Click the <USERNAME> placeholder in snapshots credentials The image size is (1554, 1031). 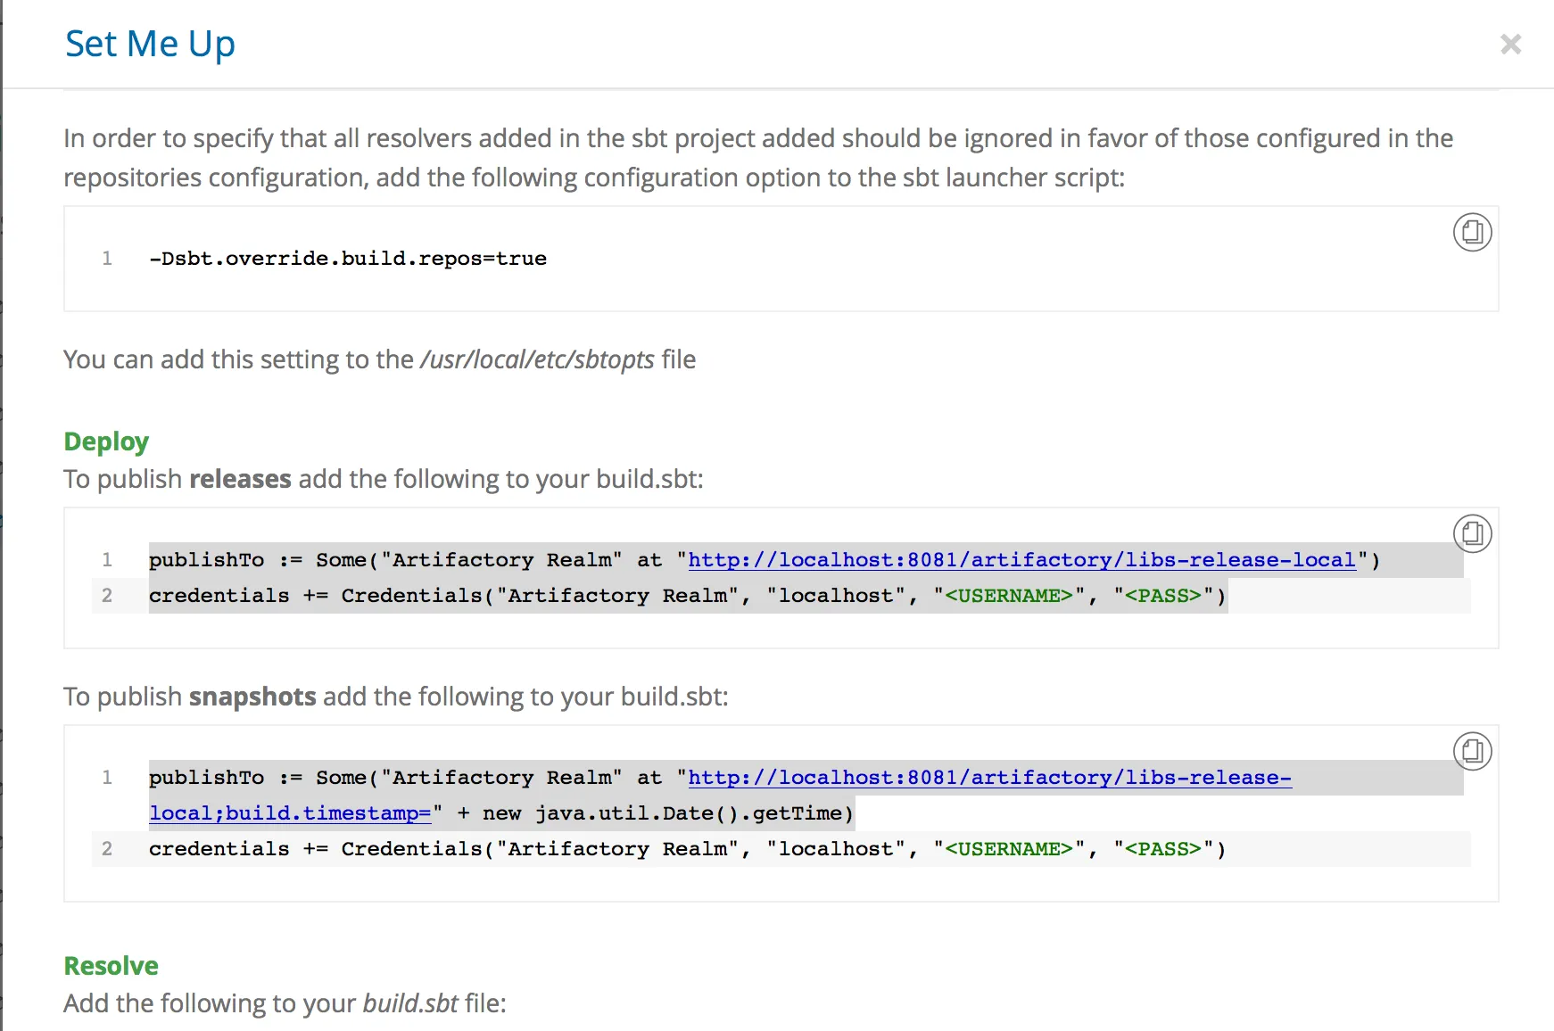[1008, 849]
